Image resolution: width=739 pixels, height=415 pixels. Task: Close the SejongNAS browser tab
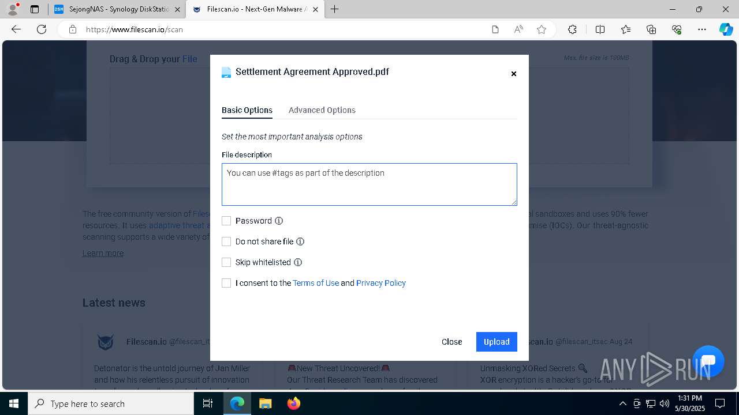pyautogui.click(x=177, y=9)
